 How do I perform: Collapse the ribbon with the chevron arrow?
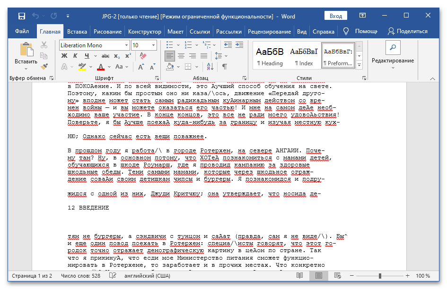click(432, 79)
